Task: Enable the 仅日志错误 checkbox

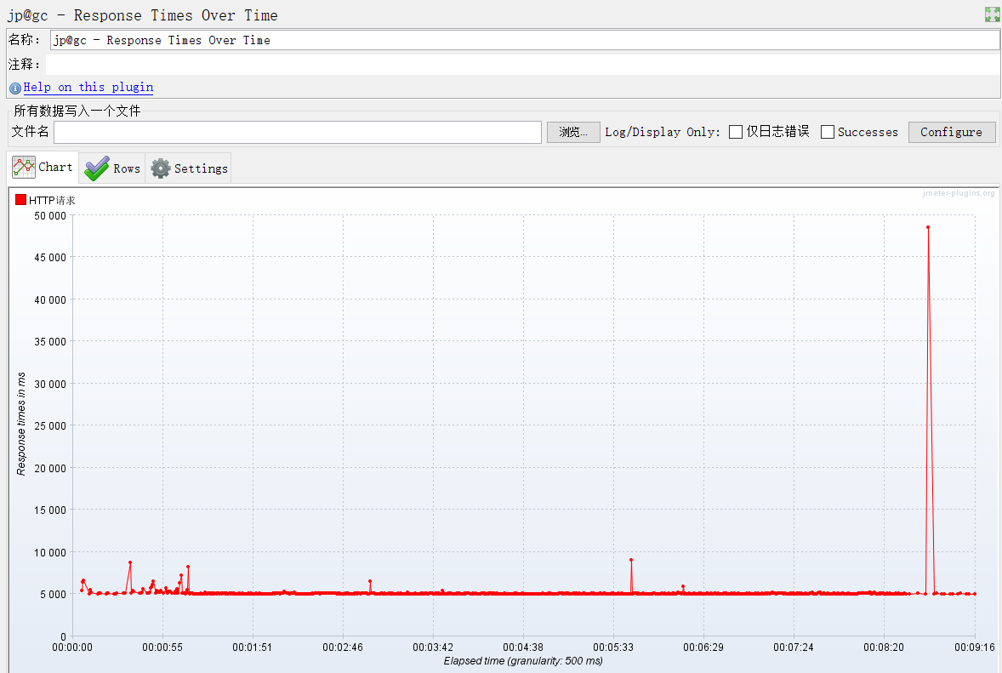Action: coord(736,132)
